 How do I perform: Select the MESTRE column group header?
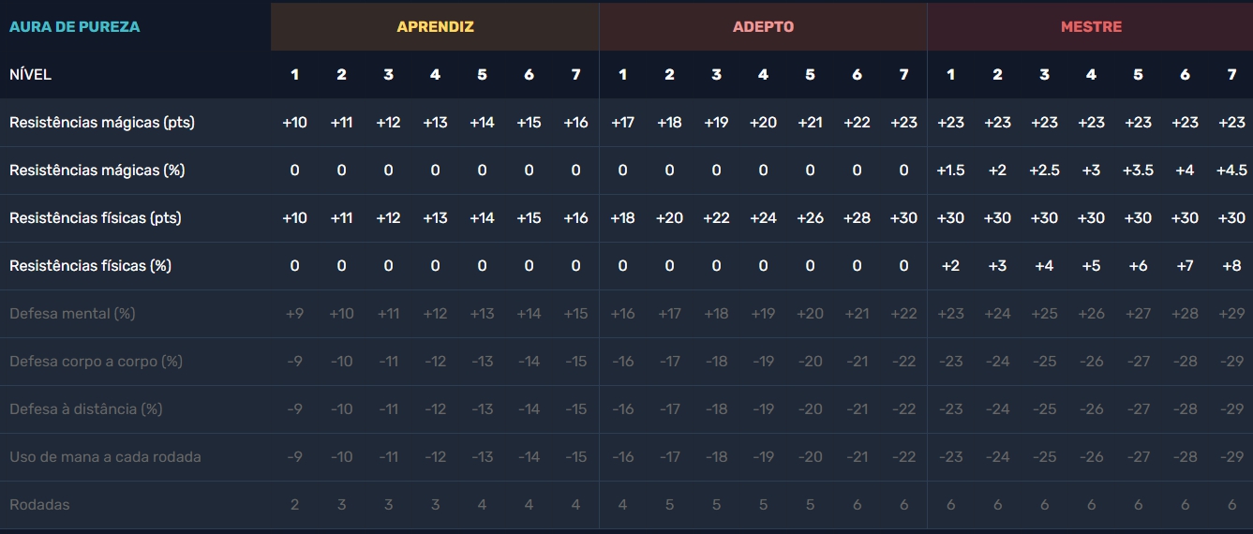point(1091,27)
